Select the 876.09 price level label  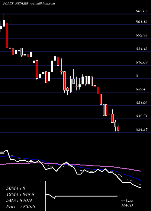coord(142,62)
